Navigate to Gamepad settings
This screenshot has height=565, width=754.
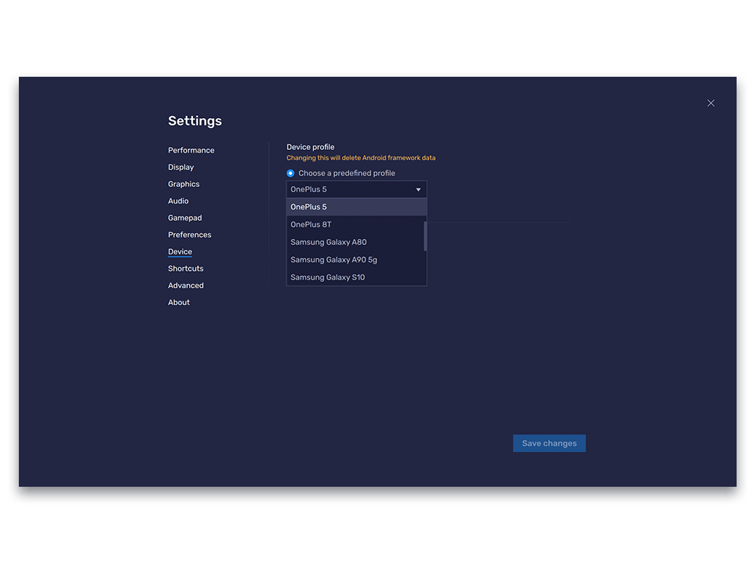tap(185, 218)
